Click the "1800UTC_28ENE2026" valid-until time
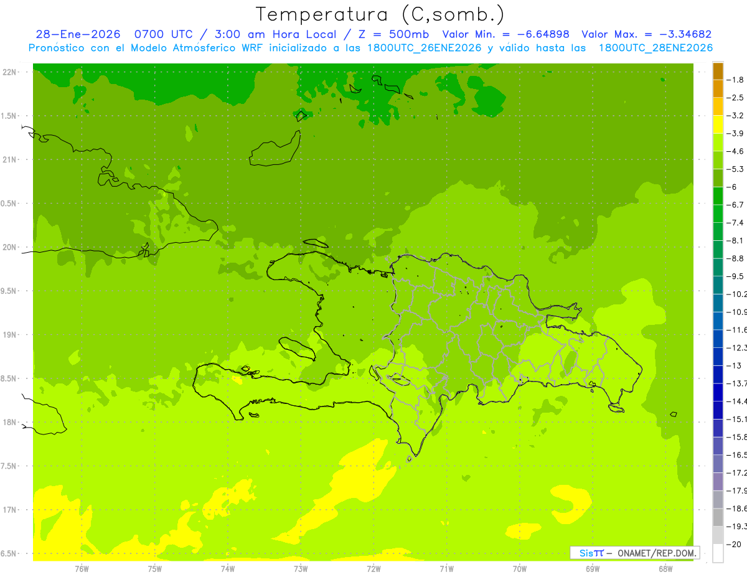Image resolution: width=747 pixels, height=577 pixels. 655,48
